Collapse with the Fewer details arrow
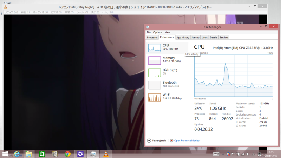Screen dimensions: 281x158 point(149,141)
